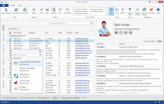
Task: Open the New Items dropdown button
Action: click(25, 11)
